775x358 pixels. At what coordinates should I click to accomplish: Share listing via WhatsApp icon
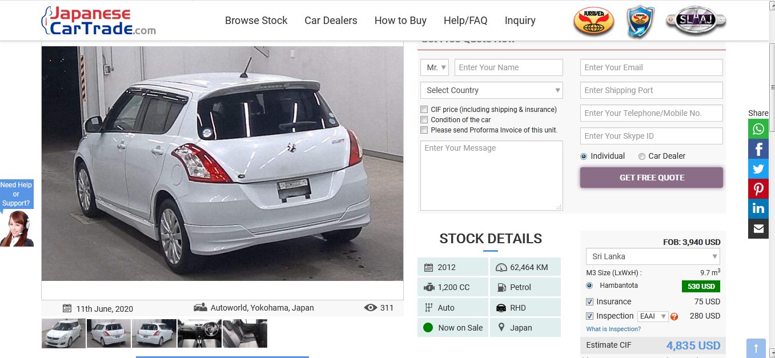[x=758, y=129]
